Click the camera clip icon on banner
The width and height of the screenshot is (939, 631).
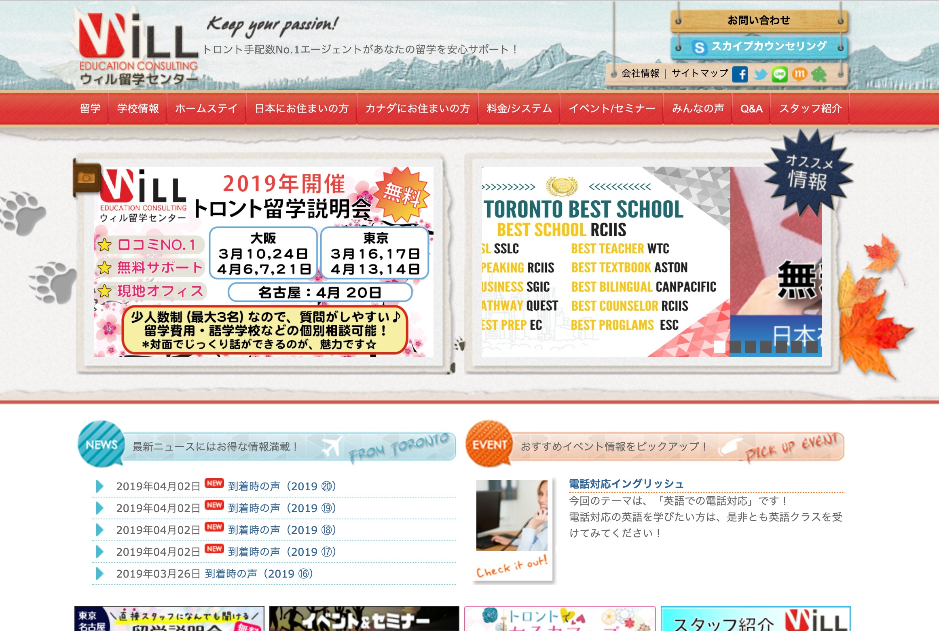(x=86, y=178)
